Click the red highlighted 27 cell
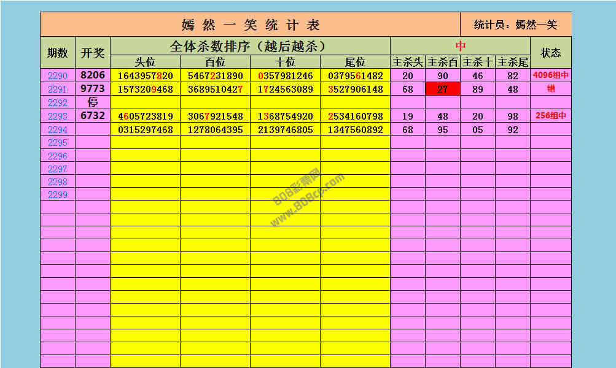The height and width of the screenshot is (368, 616). coord(442,90)
